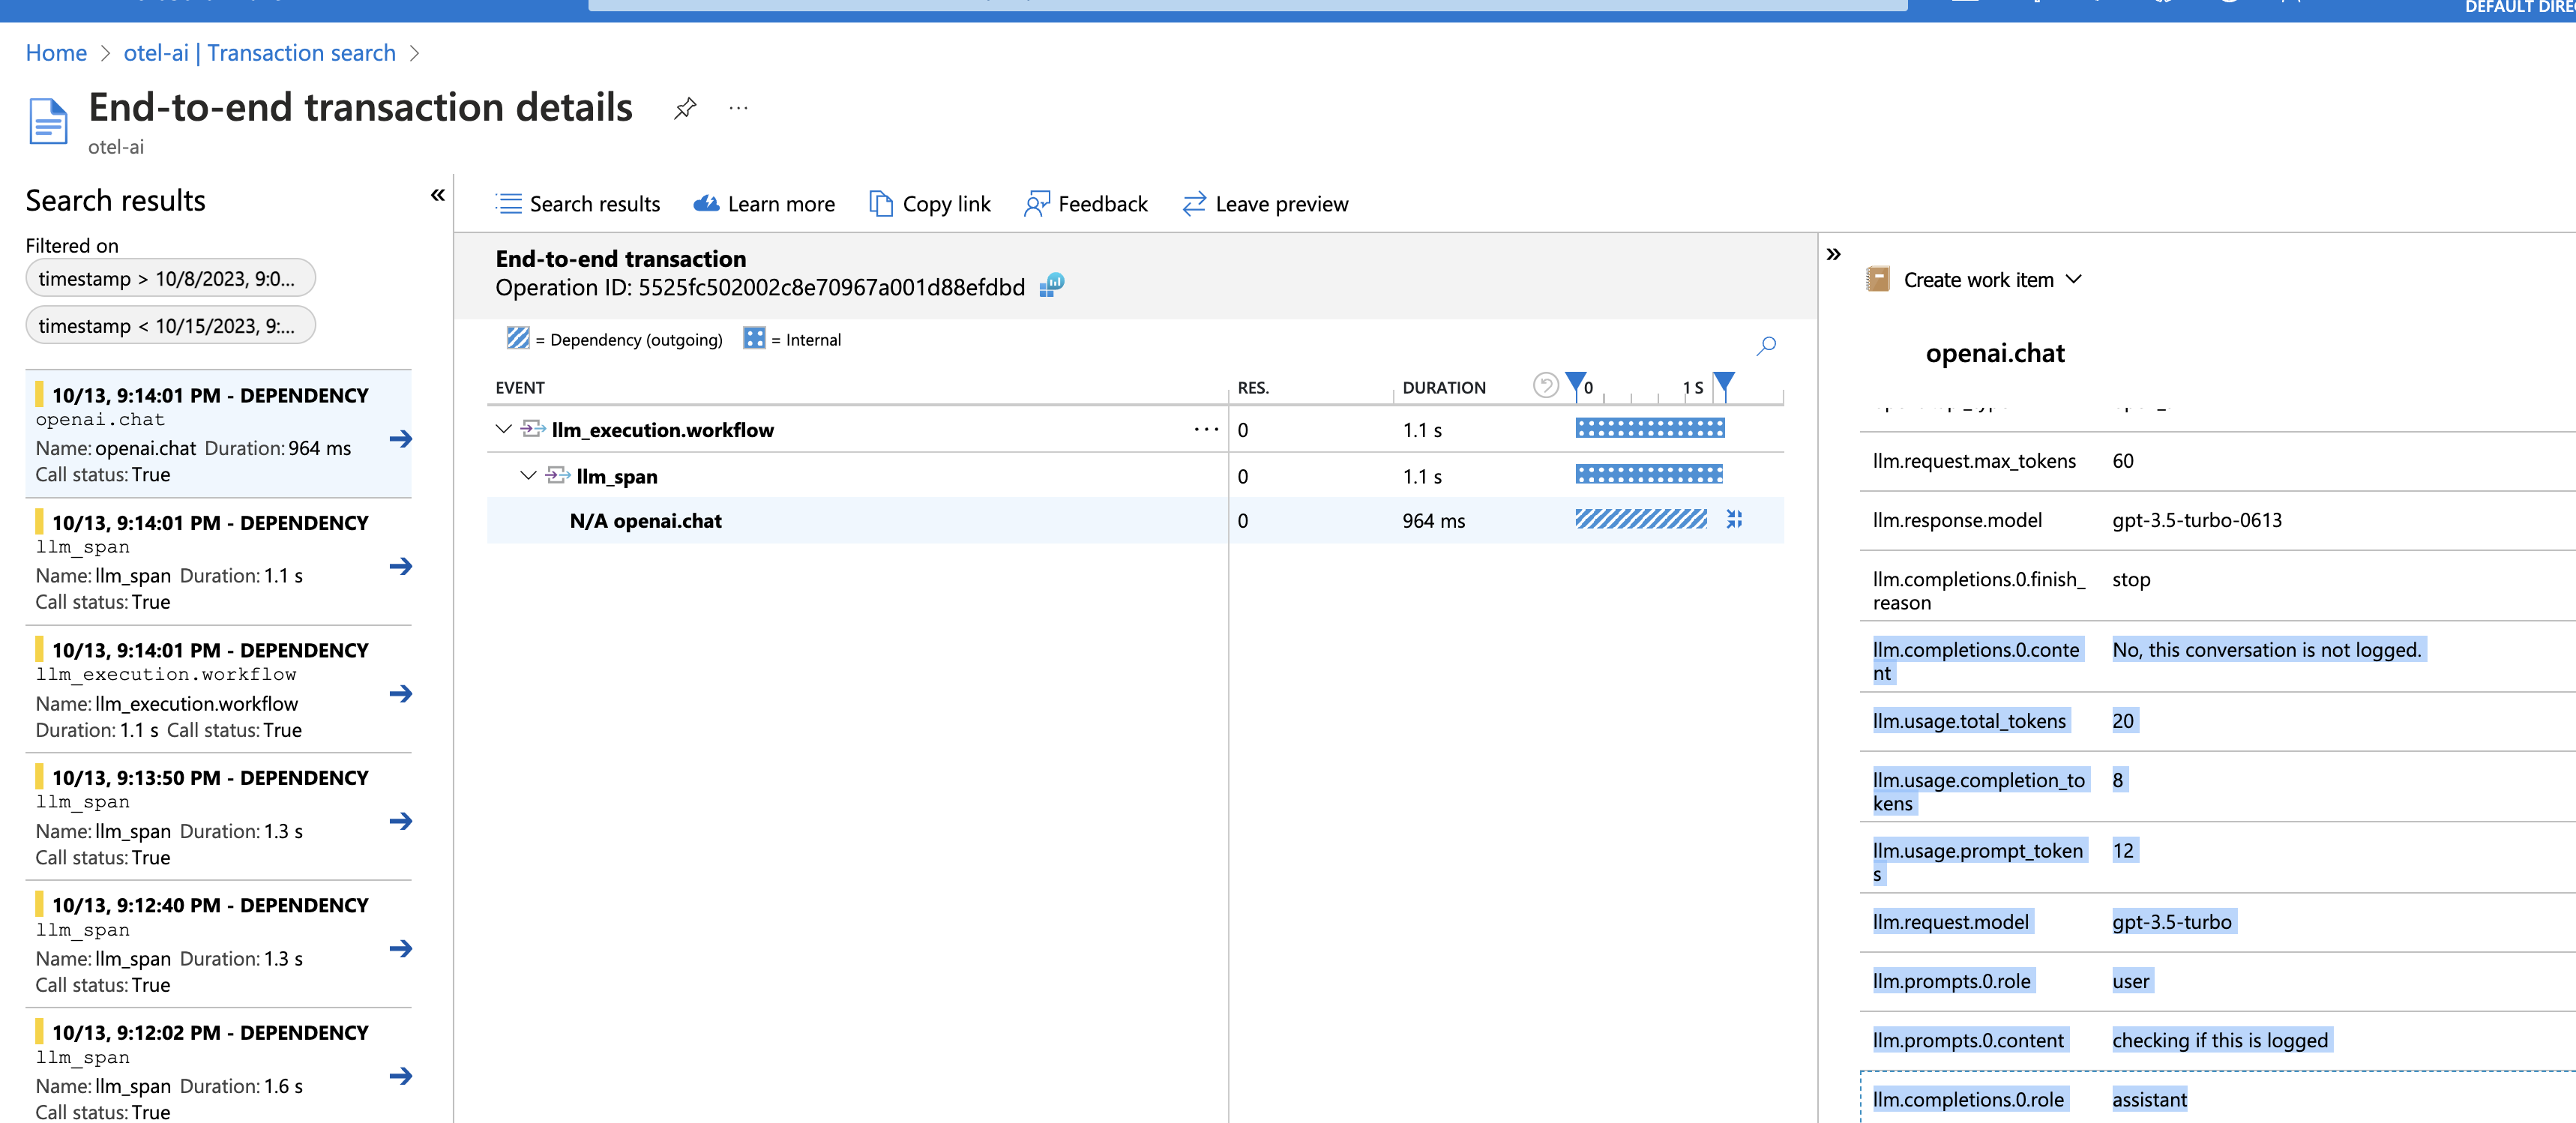This screenshot has width=2576, height=1123.
Task: Collapse the Search results pane
Action: pyautogui.click(x=438, y=195)
